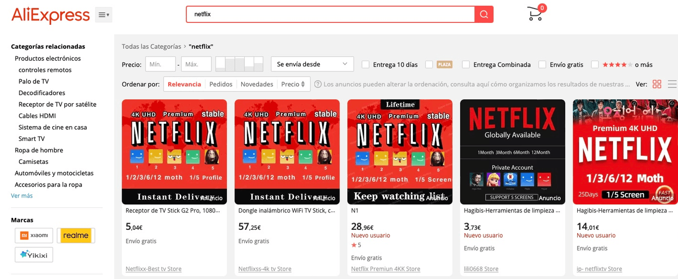Select the Yikixi brand logo

coord(34,255)
